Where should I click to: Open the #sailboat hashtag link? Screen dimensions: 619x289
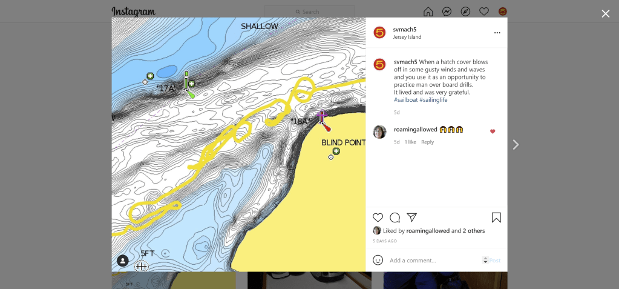406,100
